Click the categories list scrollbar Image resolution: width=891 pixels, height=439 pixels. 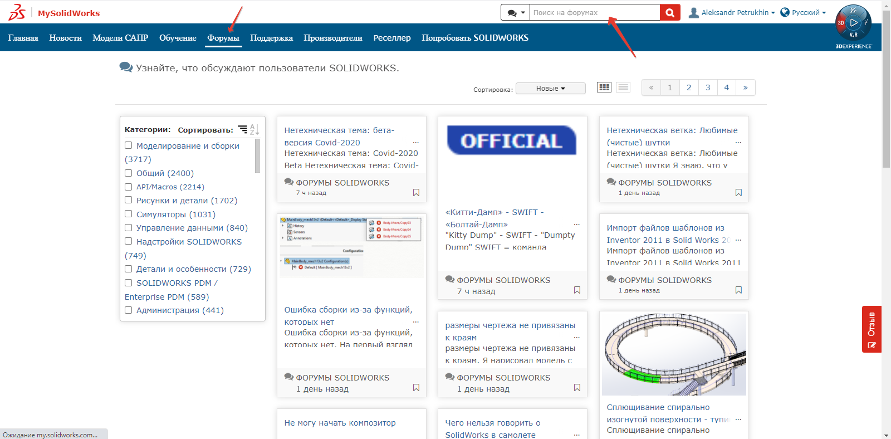click(257, 155)
